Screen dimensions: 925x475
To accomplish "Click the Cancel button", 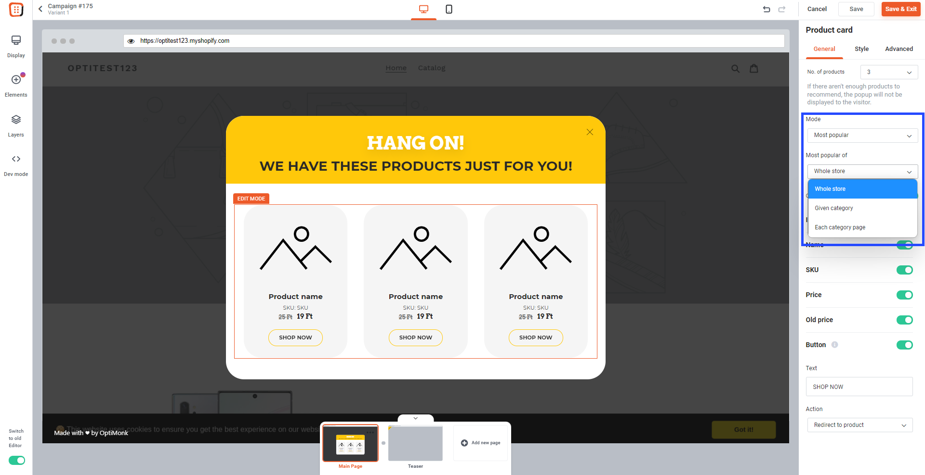I will tap(817, 9).
